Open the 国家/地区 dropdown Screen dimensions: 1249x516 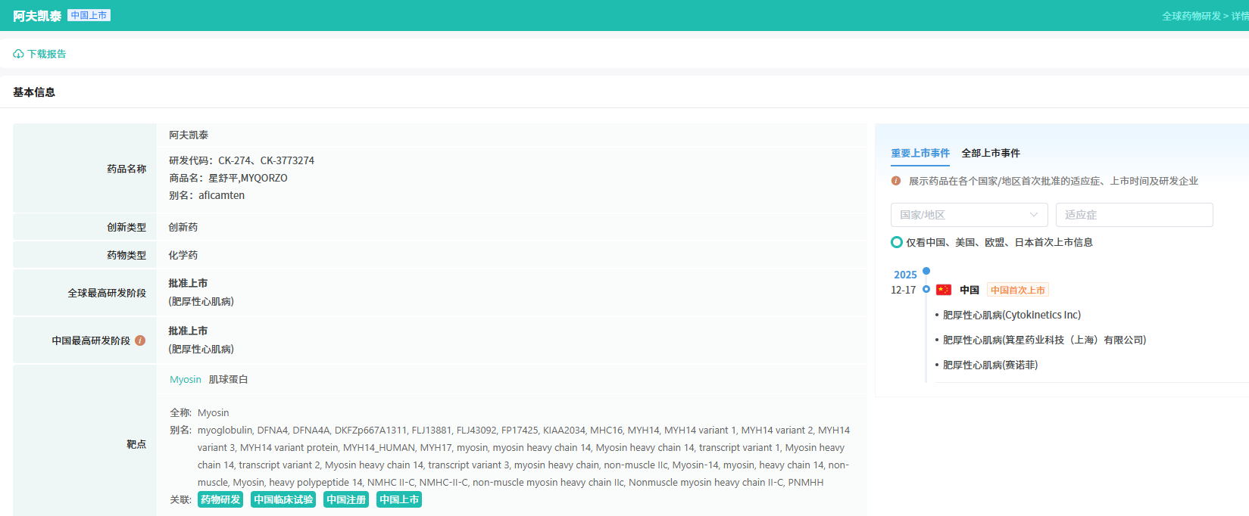tap(970, 215)
